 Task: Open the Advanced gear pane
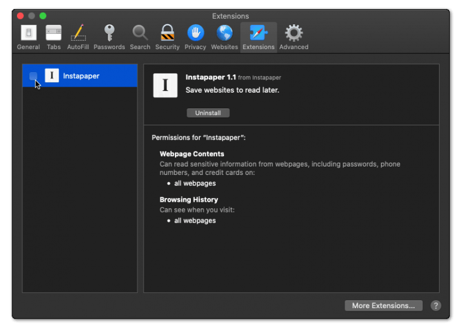294,38
